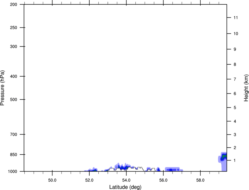
Task: Click the Height (km) axis title
Action: click(x=246, y=88)
